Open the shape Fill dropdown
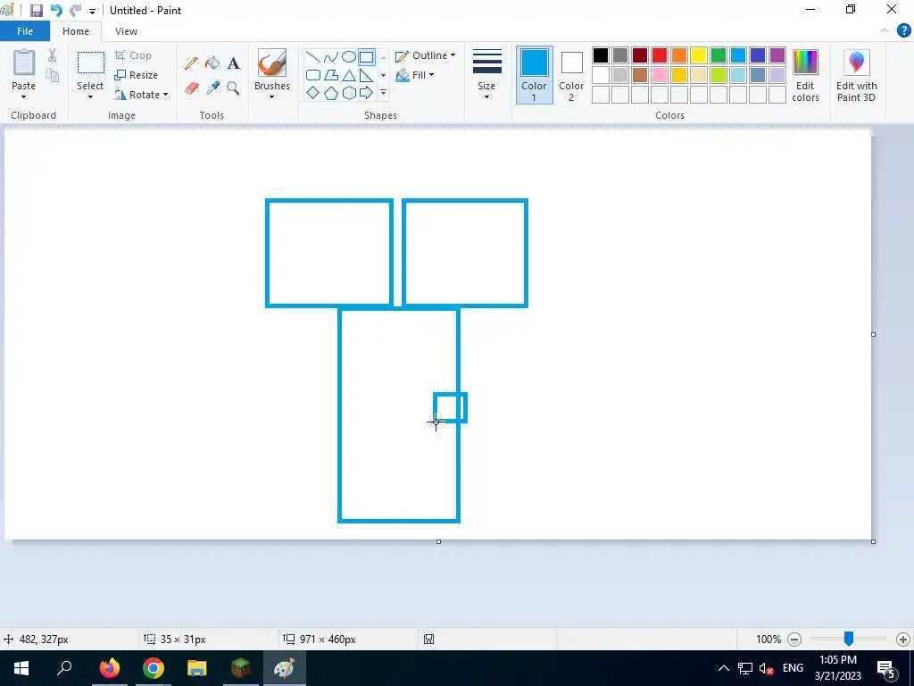This screenshot has width=914, height=686. coord(415,75)
